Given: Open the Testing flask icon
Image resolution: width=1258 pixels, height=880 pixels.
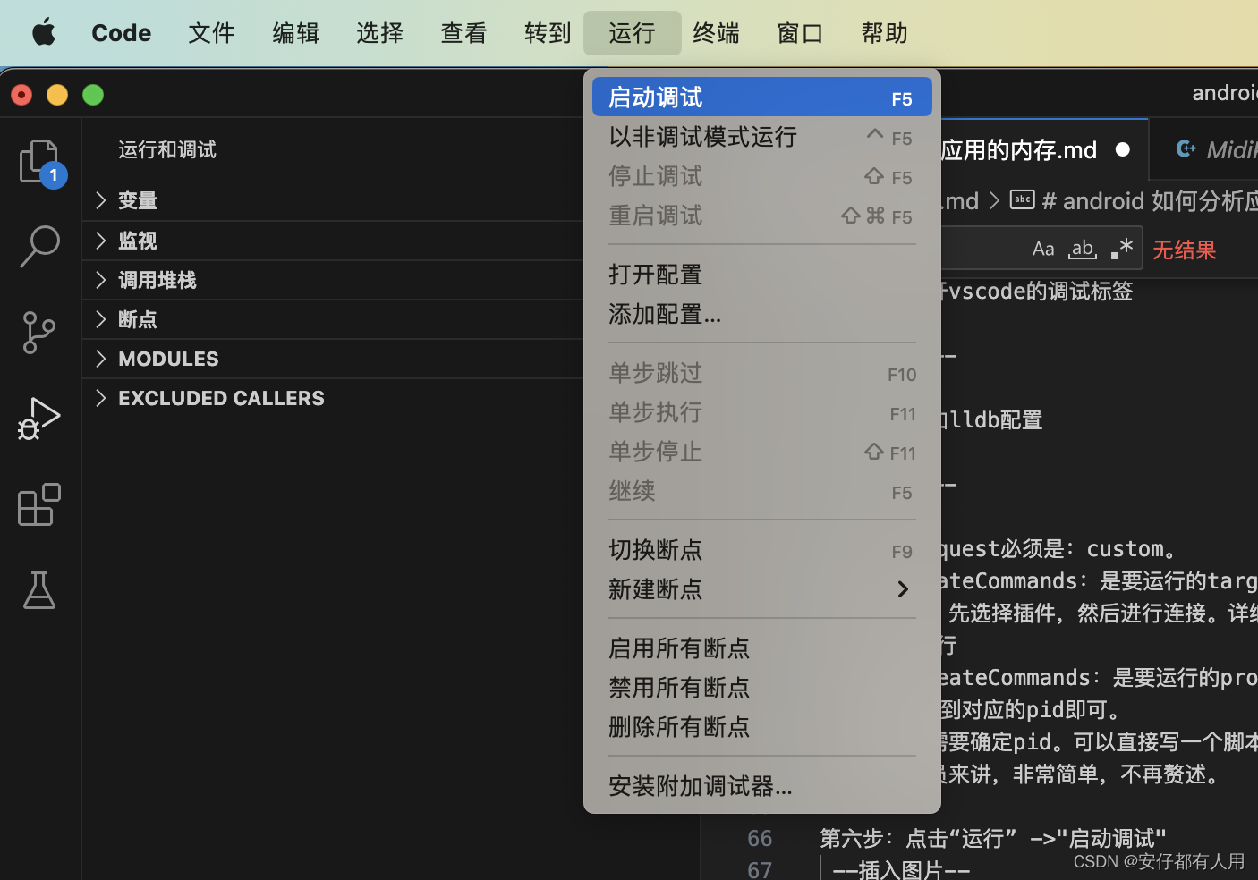Looking at the screenshot, I should (39, 590).
